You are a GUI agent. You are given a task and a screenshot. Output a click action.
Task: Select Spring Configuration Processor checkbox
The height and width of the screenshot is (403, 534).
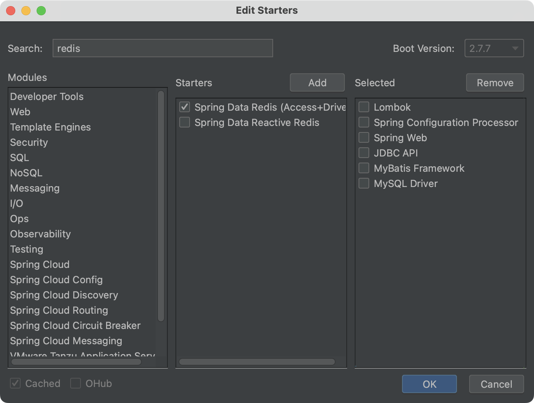pos(364,122)
